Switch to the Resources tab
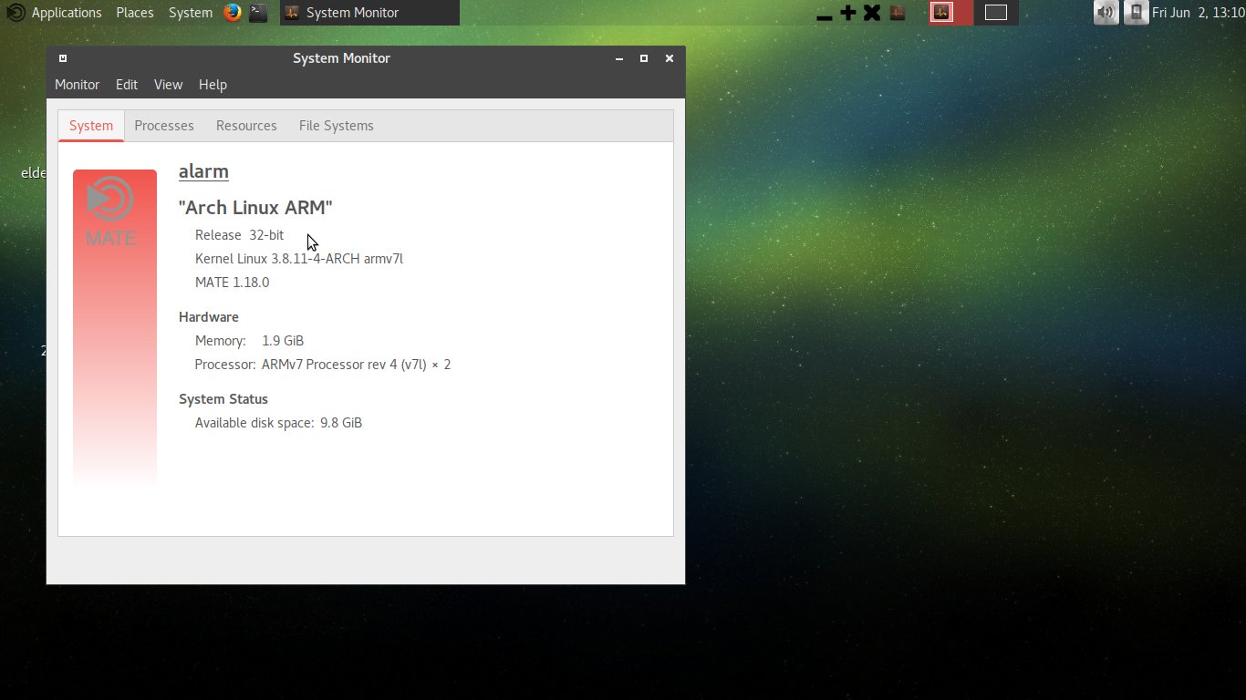The height and width of the screenshot is (700, 1246). coord(246,126)
